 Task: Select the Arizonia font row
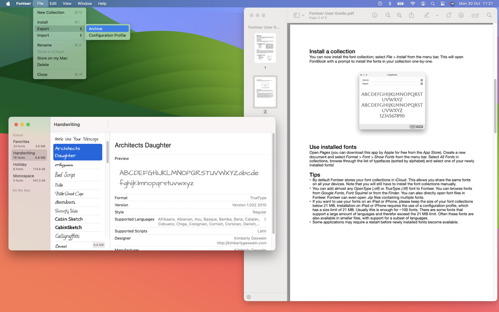coord(77,165)
